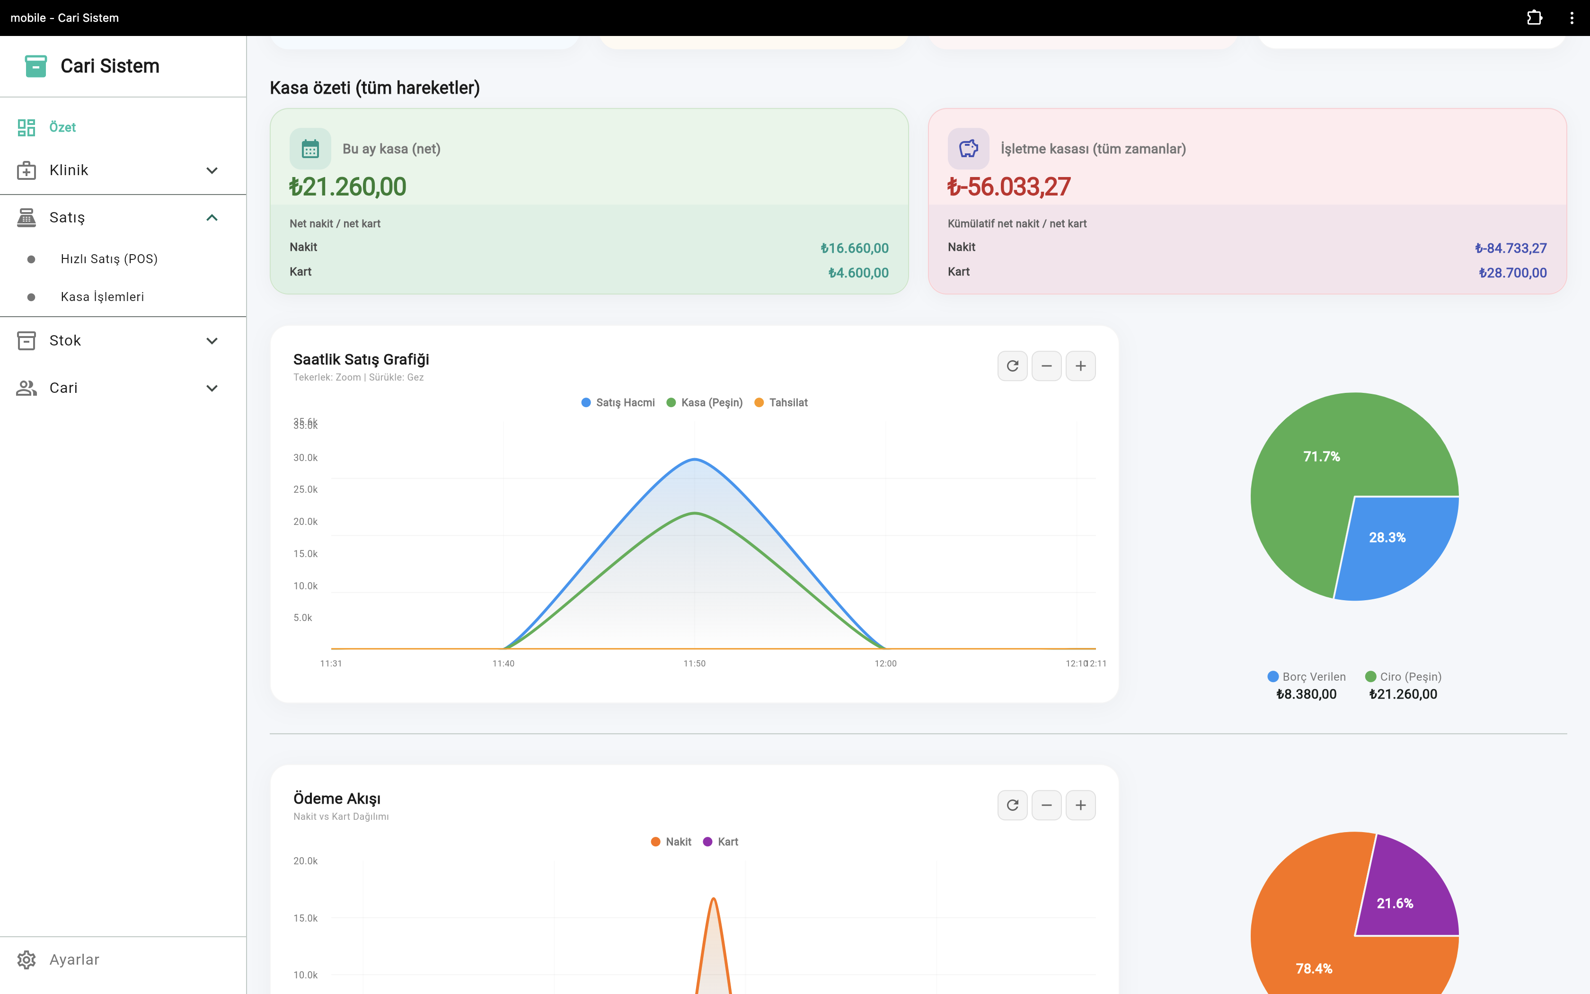This screenshot has width=1590, height=994.
Task: Click the green Kasa (Peşin) curve peak
Action: click(x=695, y=513)
